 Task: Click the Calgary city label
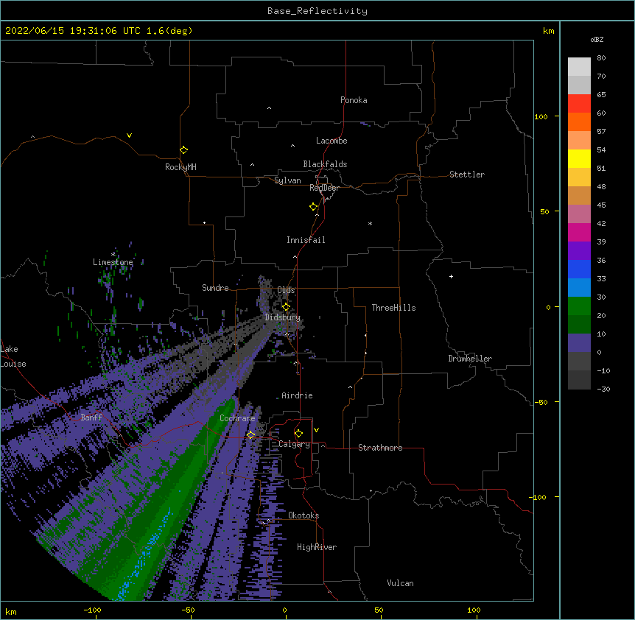(x=294, y=444)
